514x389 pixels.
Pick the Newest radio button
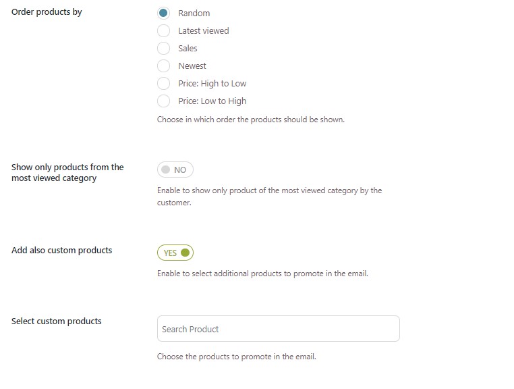click(163, 66)
